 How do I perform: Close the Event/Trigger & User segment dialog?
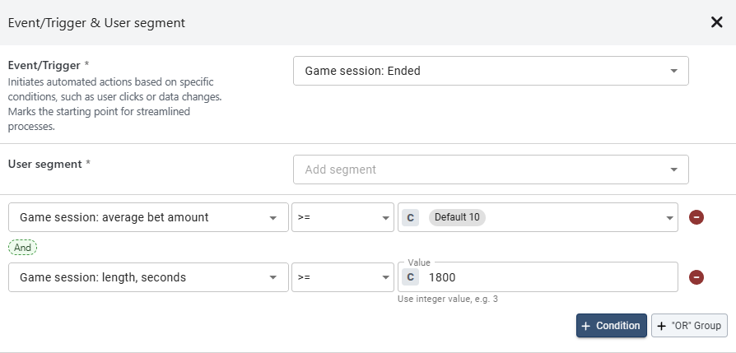point(716,22)
